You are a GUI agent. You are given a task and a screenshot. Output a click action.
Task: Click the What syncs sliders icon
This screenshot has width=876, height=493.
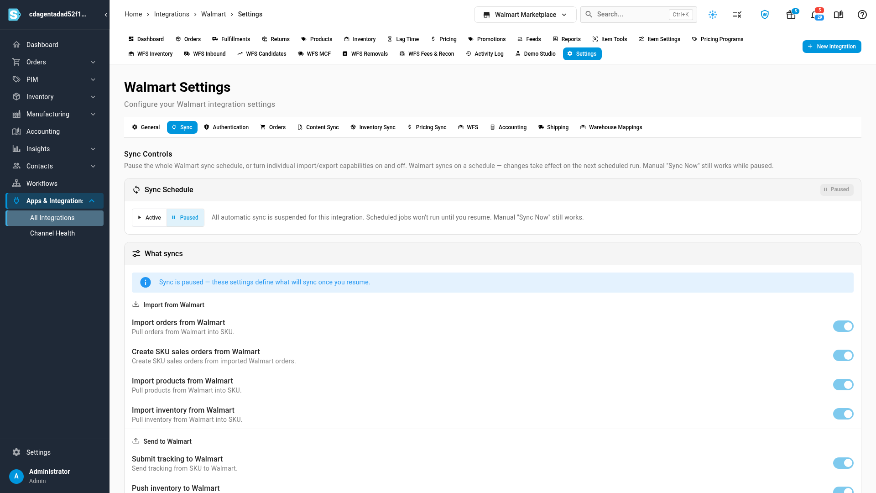(x=136, y=254)
